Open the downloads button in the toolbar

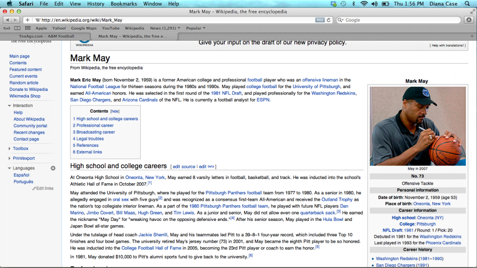tap(469, 20)
